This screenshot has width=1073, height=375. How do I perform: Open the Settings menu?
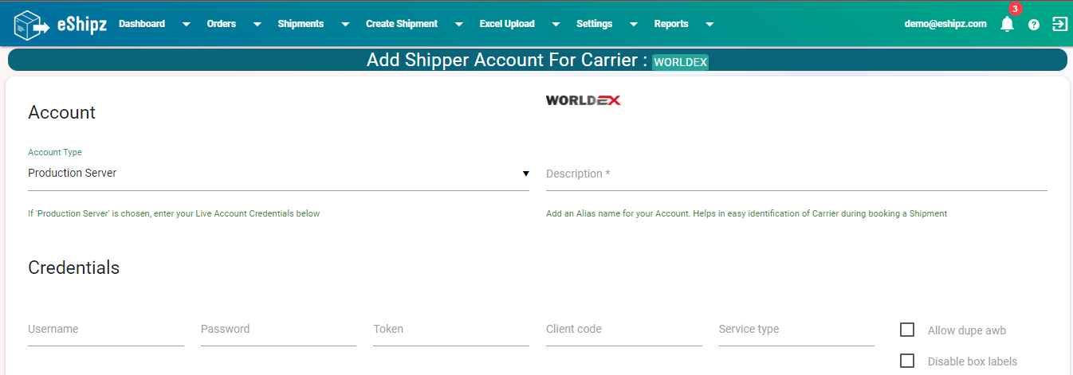coord(595,24)
